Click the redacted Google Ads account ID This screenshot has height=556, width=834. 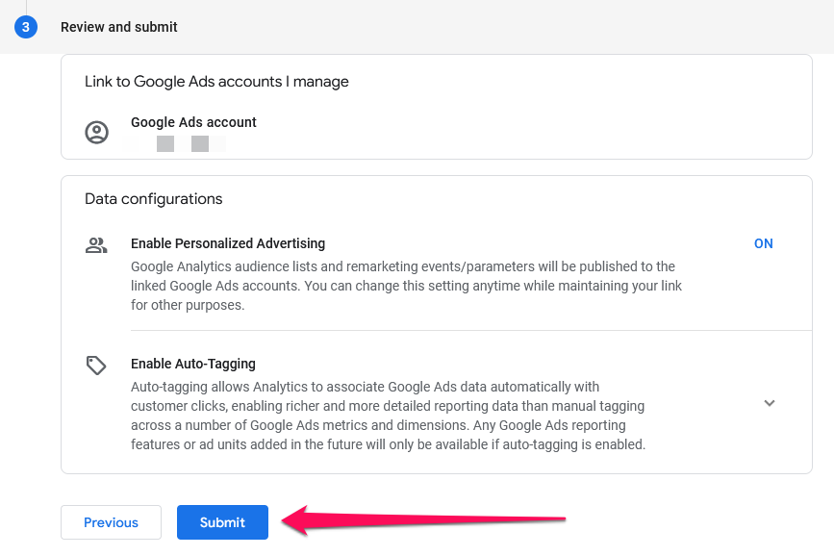coord(175,143)
